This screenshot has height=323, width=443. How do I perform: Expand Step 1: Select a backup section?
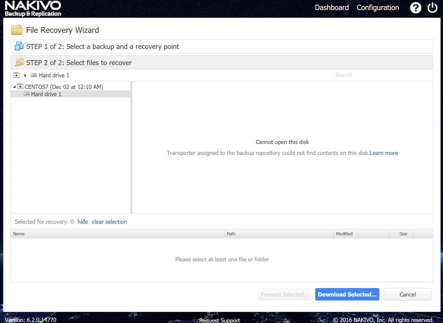103,47
